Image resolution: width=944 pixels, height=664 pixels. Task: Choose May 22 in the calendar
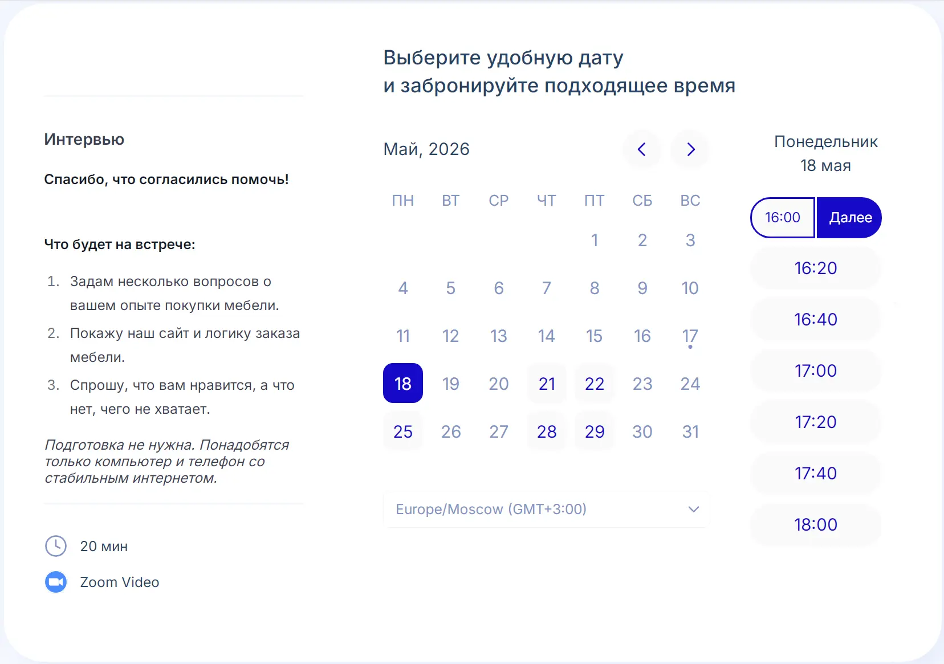(x=595, y=384)
